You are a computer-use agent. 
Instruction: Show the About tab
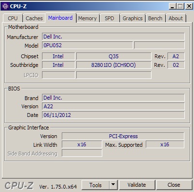[176, 18]
